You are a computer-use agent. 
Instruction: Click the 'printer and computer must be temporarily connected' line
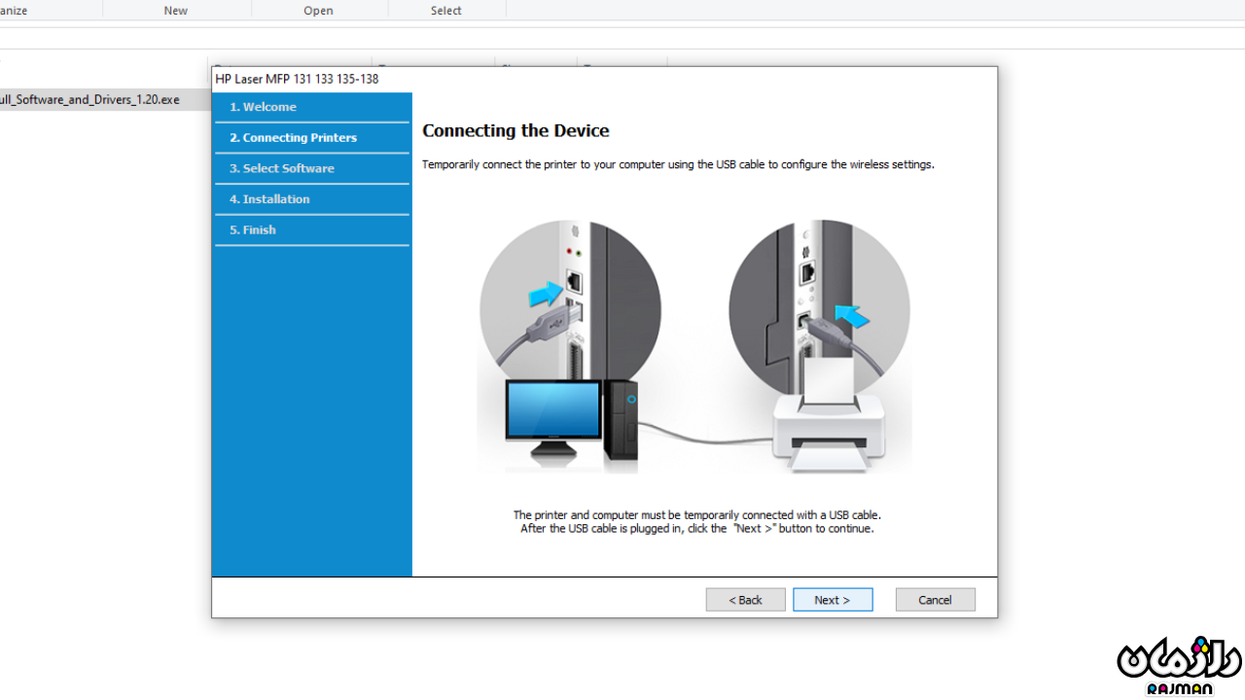pos(697,515)
